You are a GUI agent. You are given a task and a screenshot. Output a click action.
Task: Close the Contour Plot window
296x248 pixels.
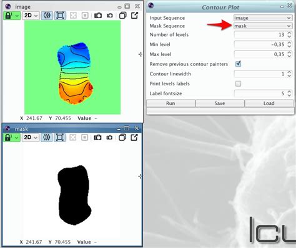coord(290,6)
